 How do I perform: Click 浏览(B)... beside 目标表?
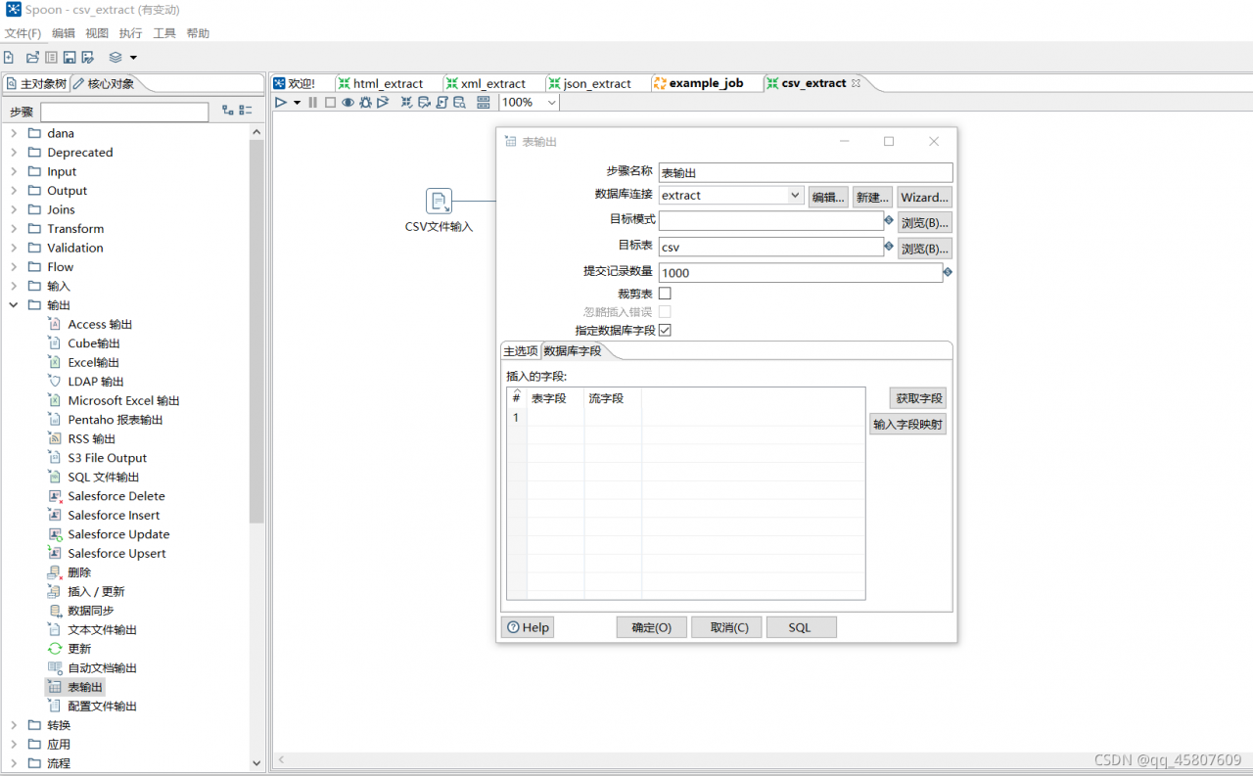click(924, 248)
